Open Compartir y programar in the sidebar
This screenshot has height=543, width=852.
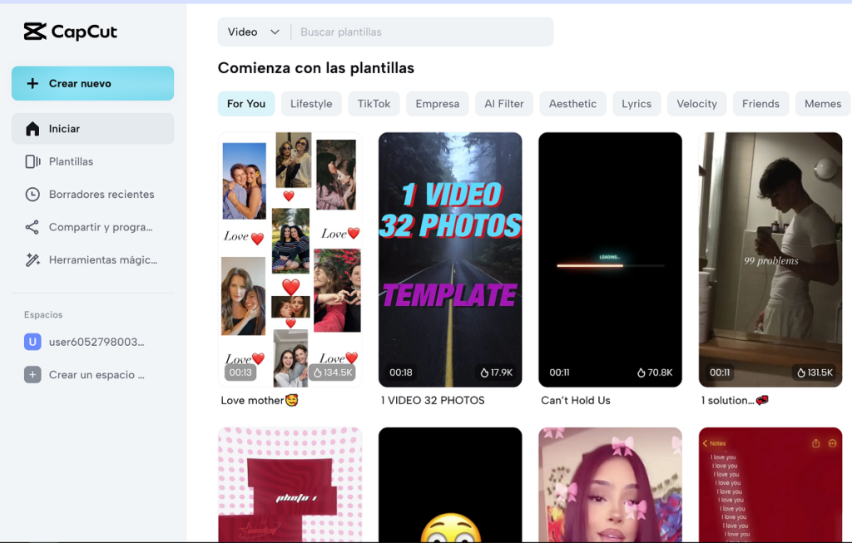coord(93,227)
